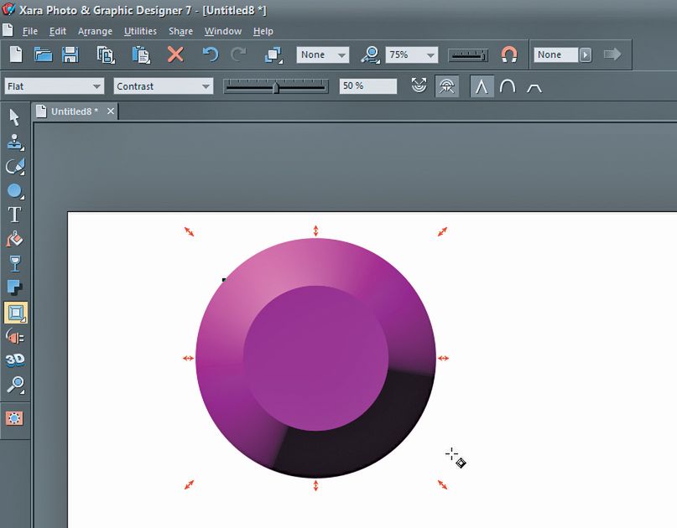677x528 pixels.
Task: Select bevelled join type
Action: tap(534, 88)
